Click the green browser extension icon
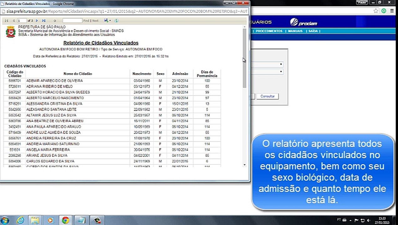The width and height of the screenshot is (398, 225). (384, 11)
